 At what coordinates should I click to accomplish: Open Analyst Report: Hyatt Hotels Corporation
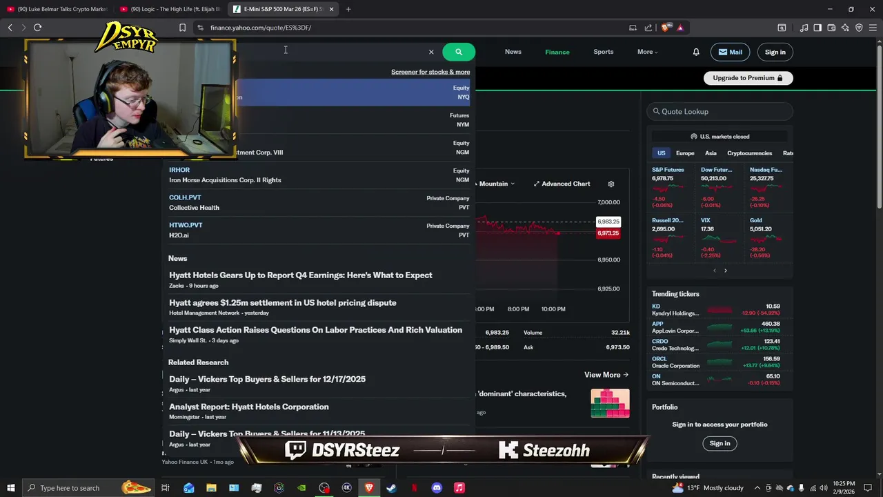click(x=249, y=407)
